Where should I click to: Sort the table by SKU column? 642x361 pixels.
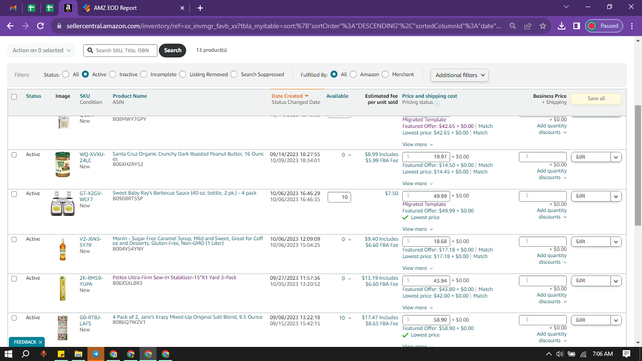(x=85, y=96)
